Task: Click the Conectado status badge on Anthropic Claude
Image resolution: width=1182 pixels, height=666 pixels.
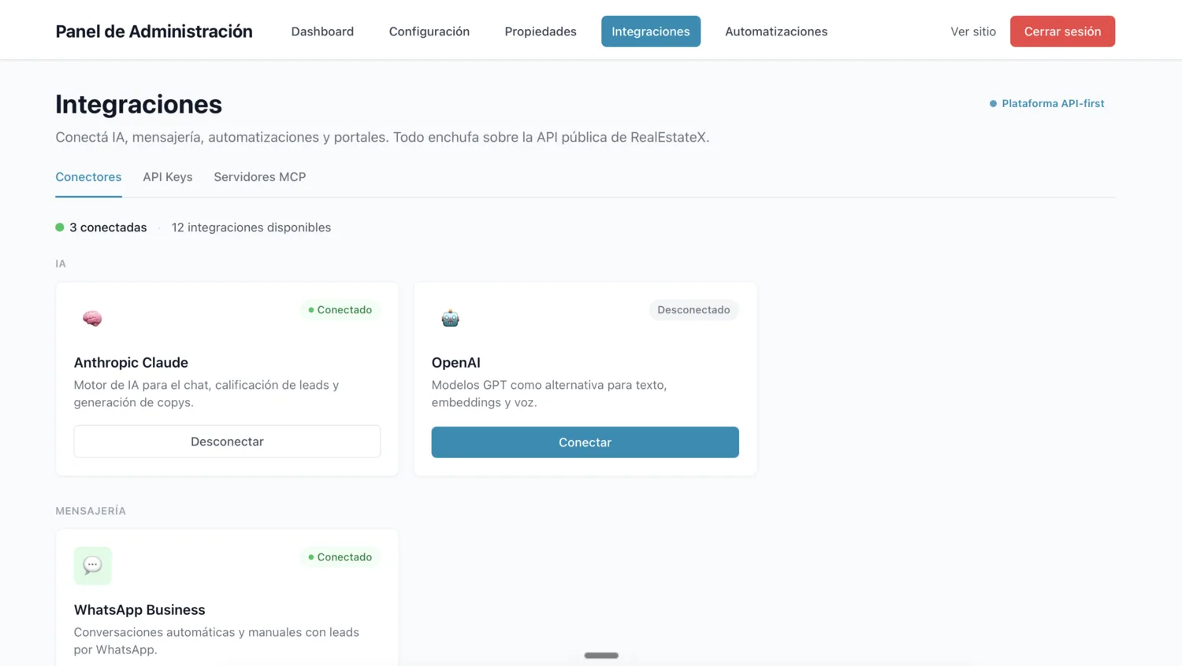Action: [x=340, y=310]
